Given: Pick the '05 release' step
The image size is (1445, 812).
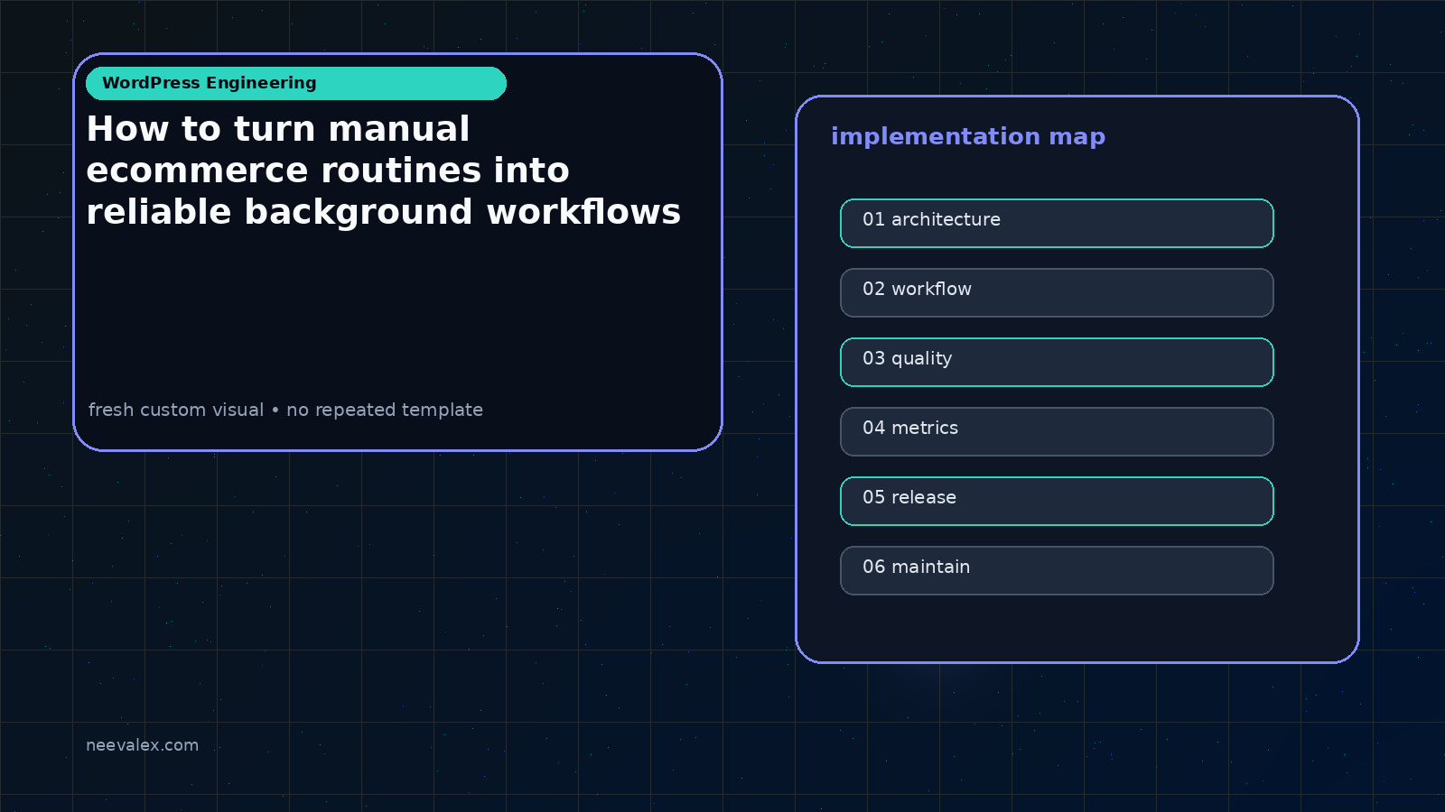Looking at the screenshot, I should (1057, 501).
